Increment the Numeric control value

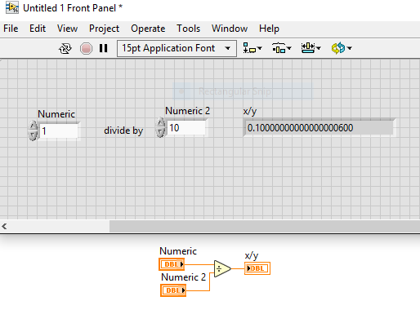tap(33, 126)
